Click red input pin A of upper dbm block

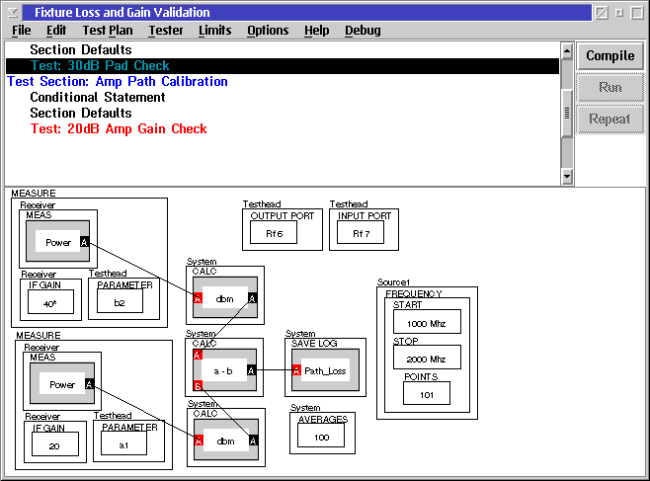(x=198, y=298)
